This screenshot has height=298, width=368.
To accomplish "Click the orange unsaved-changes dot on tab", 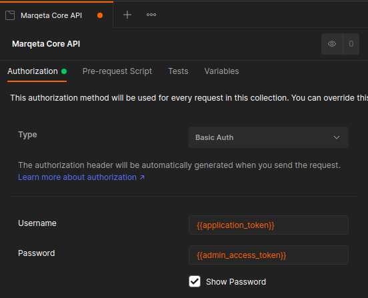I will [x=100, y=15].
